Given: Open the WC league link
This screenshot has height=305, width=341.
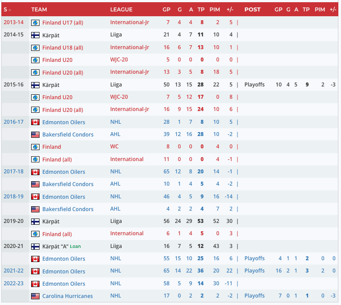Looking at the screenshot, I should pos(114,147).
